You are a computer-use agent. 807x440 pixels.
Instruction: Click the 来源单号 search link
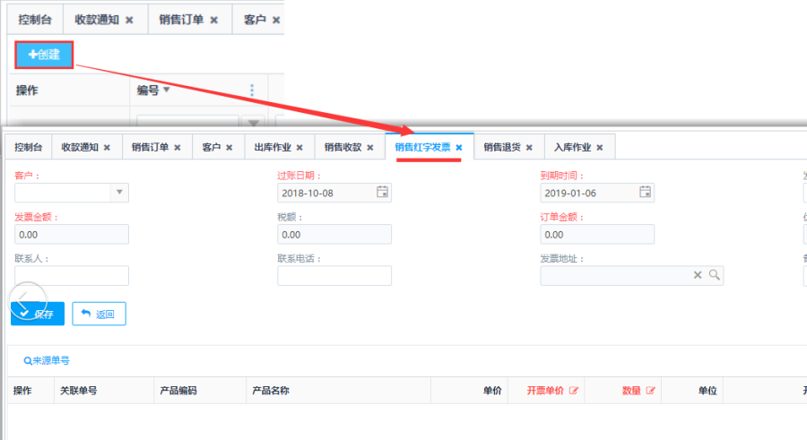coord(47,360)
